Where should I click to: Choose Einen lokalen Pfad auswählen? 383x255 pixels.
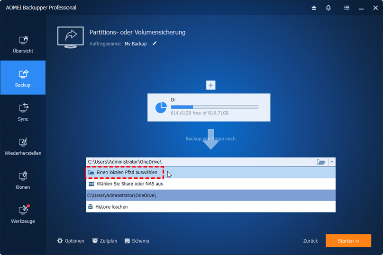point(210,172)
